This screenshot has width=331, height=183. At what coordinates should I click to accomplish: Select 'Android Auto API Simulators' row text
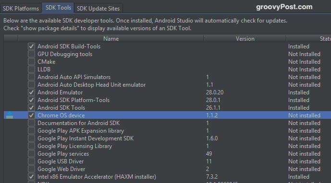(x=74, y=77)
